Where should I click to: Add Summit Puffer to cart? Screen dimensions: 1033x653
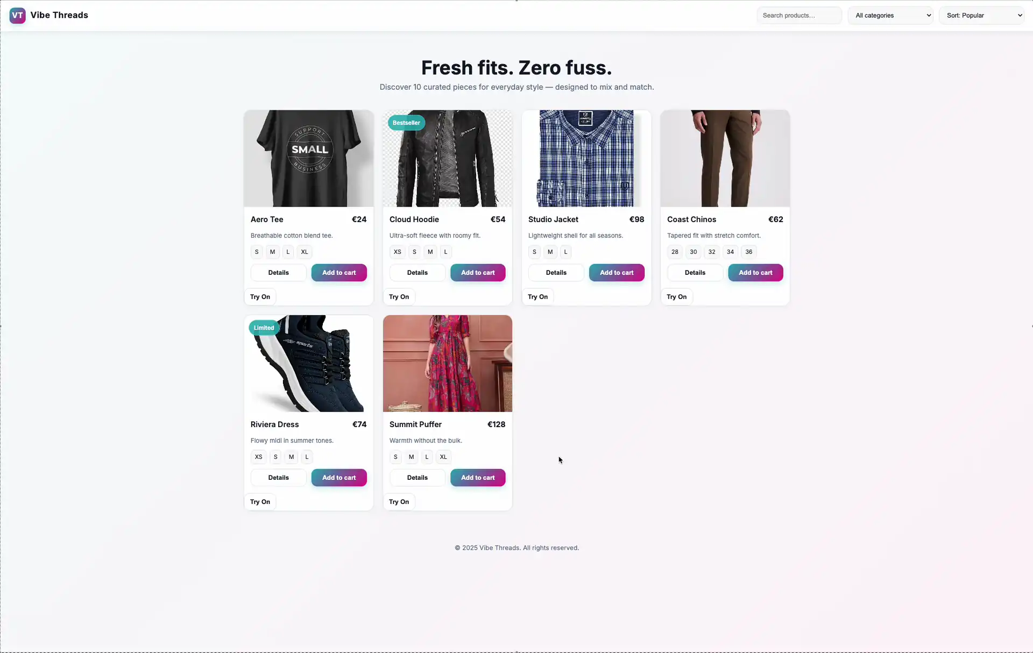pos(478,478)
